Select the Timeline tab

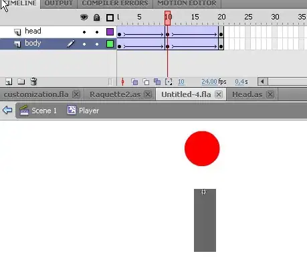(x=20, y=3)
